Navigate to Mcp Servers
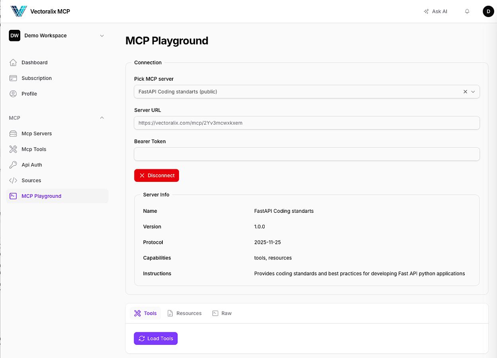 (x=57, y=134)
